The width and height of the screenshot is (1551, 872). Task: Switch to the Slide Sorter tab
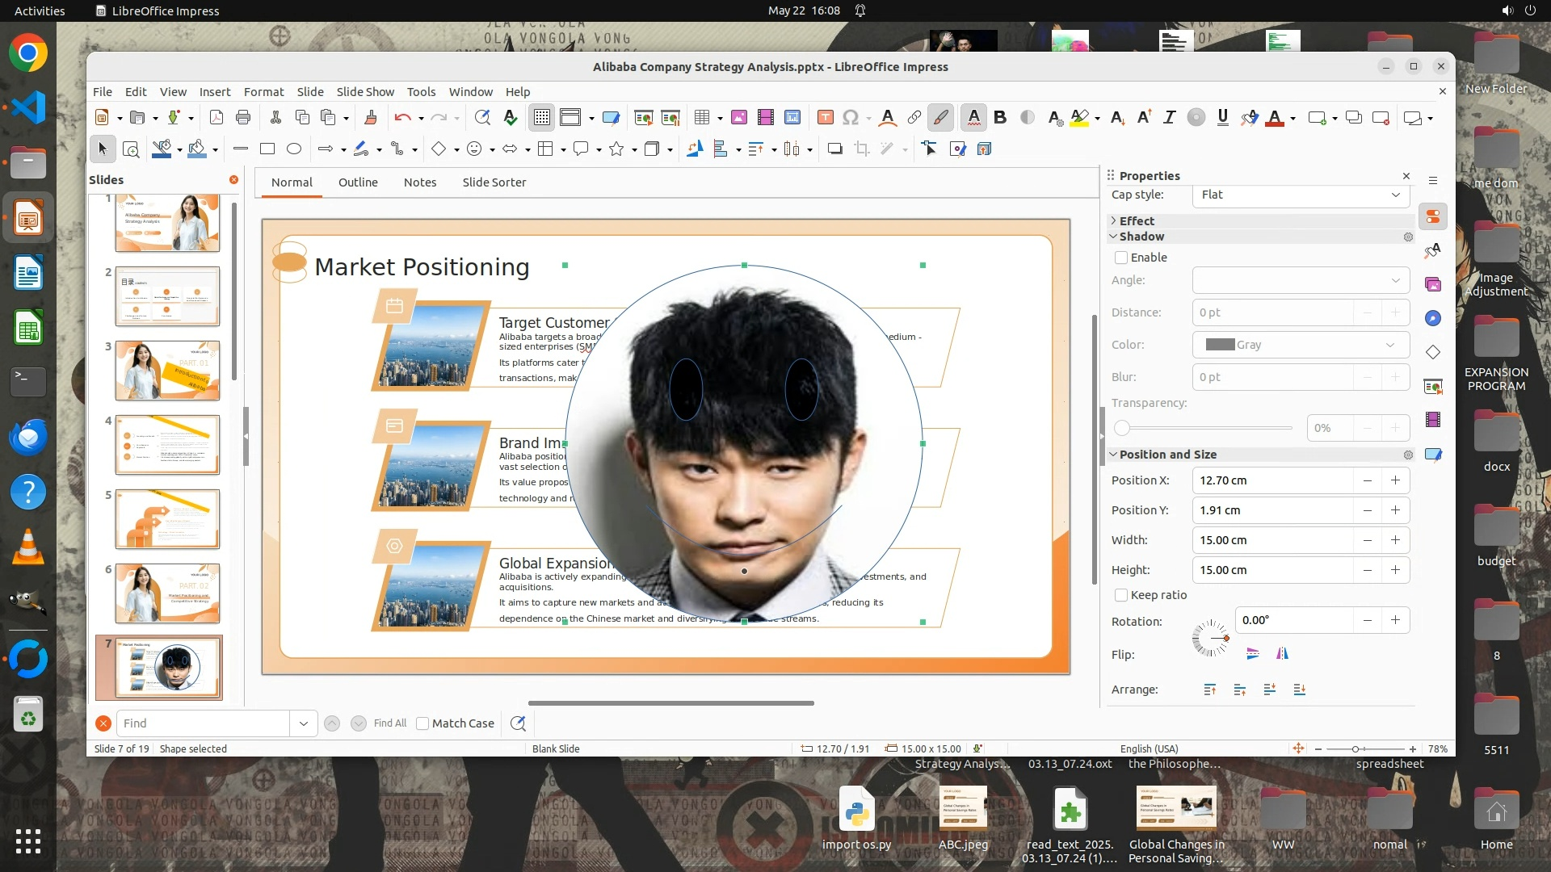494,182
